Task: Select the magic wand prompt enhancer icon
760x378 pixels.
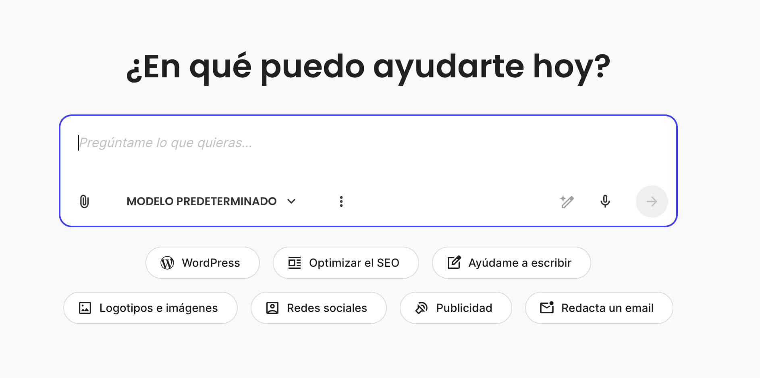Action: click(567, 201)
